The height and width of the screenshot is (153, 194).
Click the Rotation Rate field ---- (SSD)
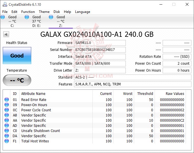pyautogui.click(x=177, y=57)
